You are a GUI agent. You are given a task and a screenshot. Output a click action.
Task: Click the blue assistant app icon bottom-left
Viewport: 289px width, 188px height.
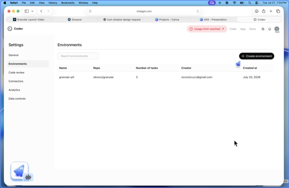(19, 171)
